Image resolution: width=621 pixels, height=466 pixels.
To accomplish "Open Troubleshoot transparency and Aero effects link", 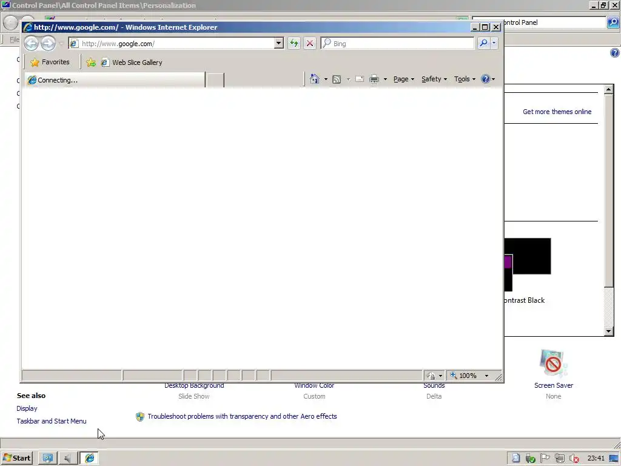I will coord(242,416).
